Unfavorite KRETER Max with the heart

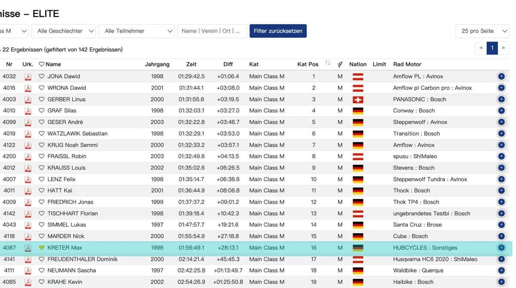42,248
